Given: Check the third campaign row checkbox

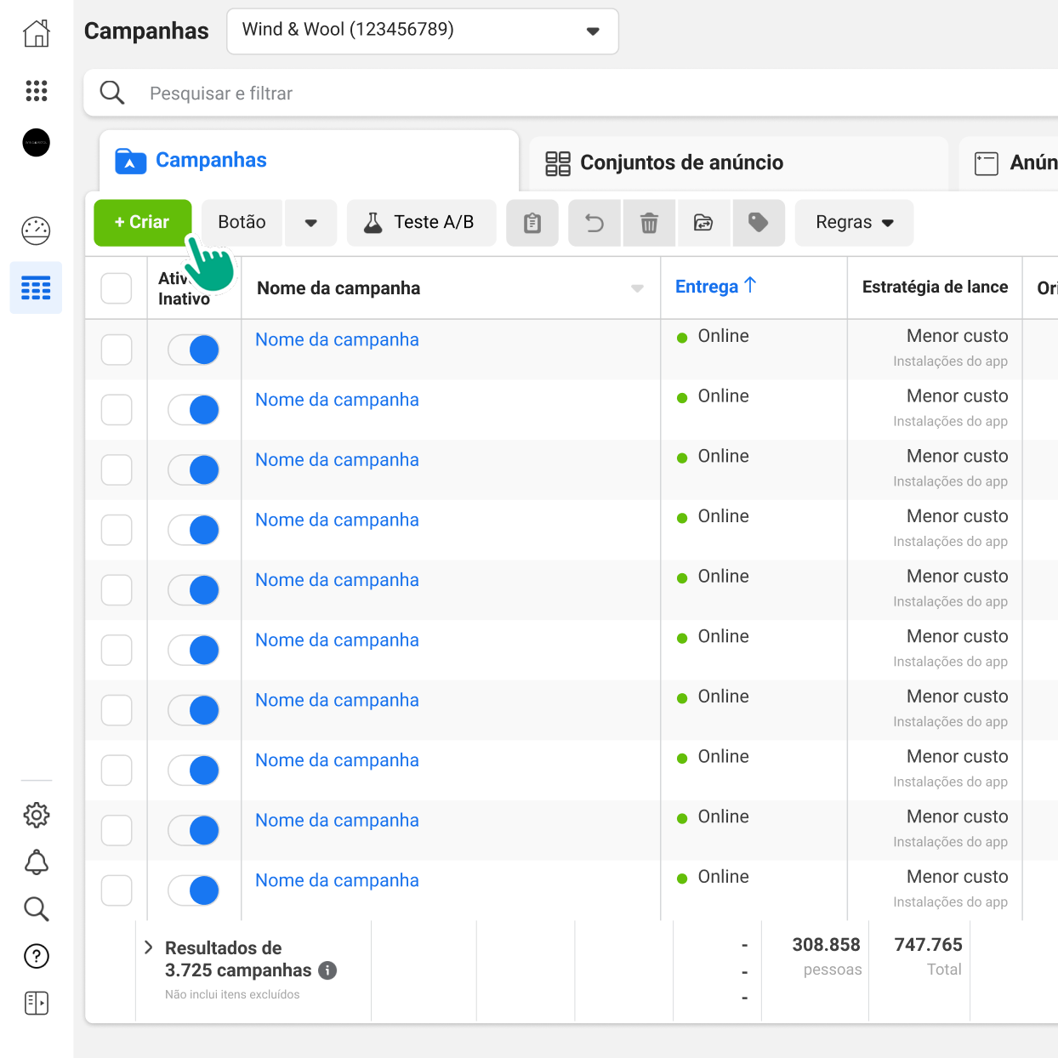Looking at the screenshot, I should (x=117, y=469).
